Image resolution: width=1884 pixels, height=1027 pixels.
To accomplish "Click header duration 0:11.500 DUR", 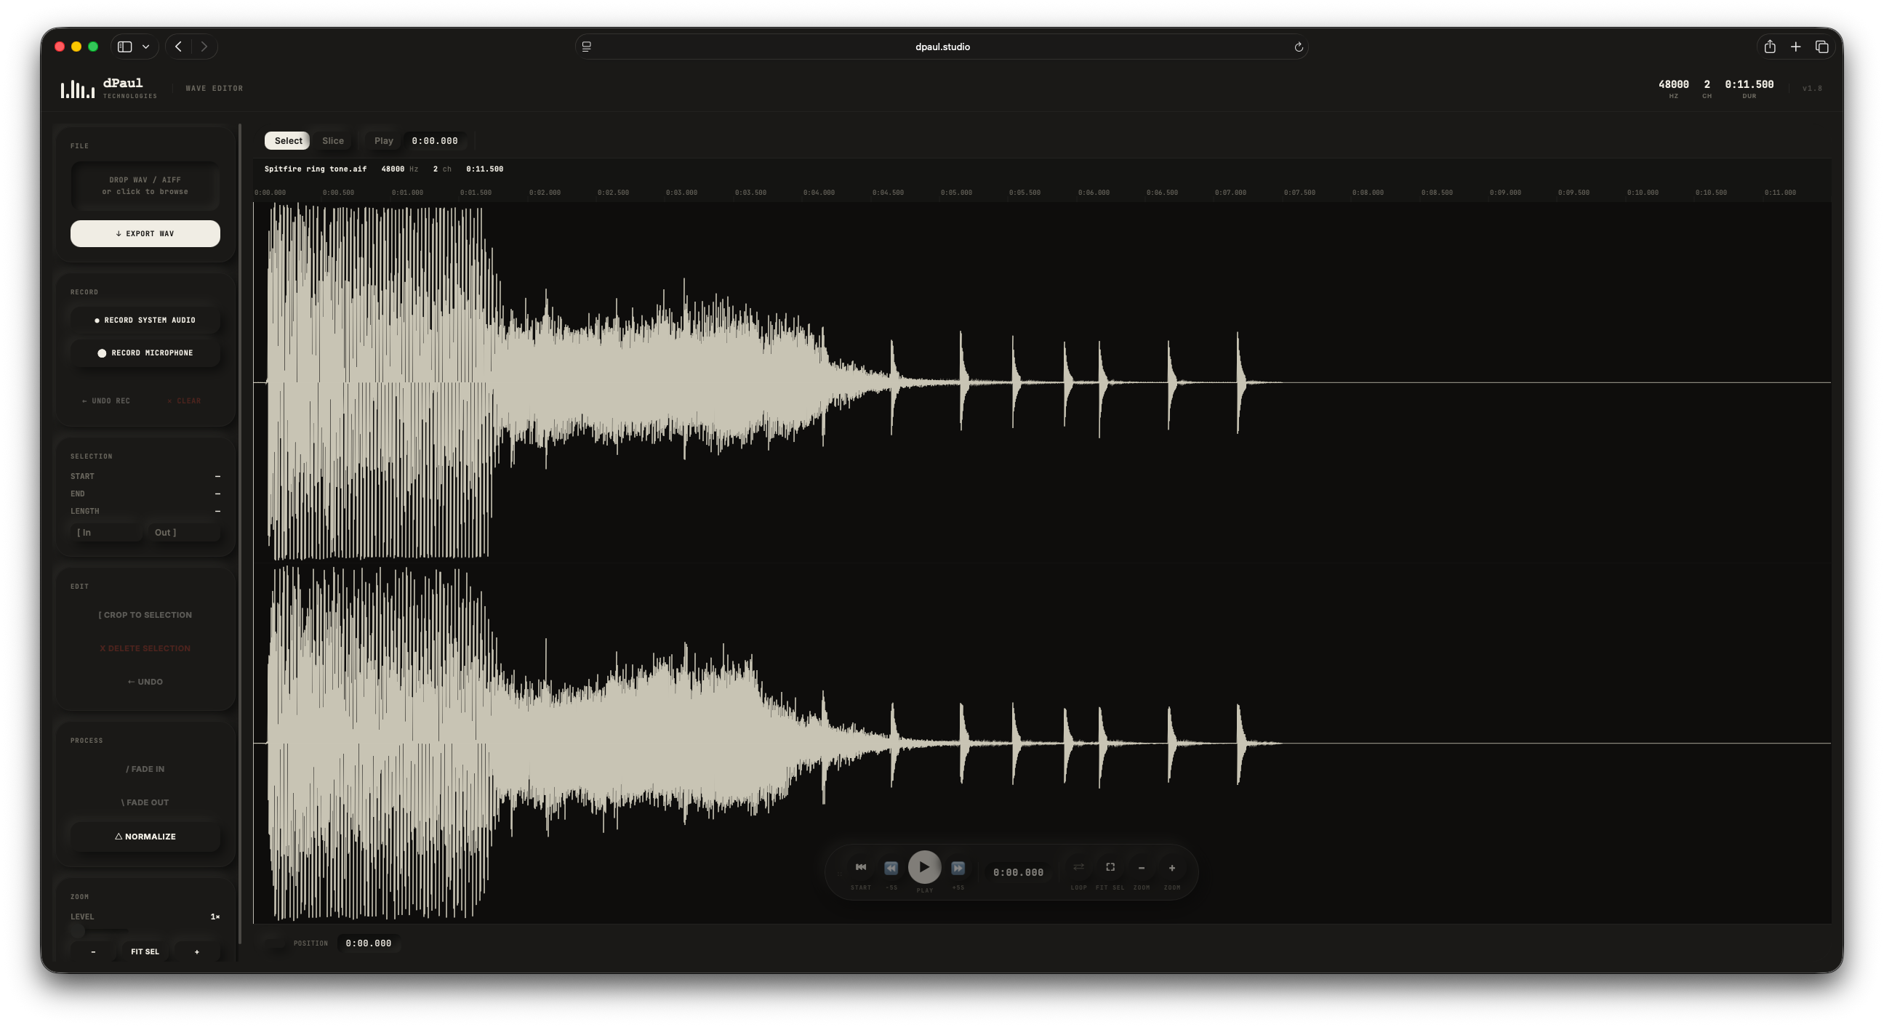I will (1749, 88).
